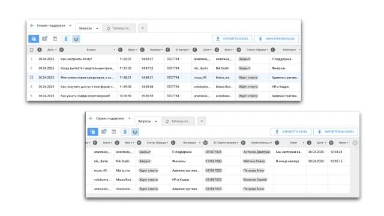
Task: Click the back arrow in the top window
Action: pos(32,25)
